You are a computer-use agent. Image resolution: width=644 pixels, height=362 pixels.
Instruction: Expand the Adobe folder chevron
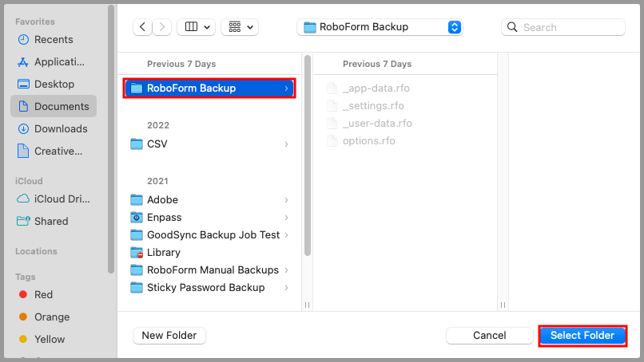click(286, 200)
